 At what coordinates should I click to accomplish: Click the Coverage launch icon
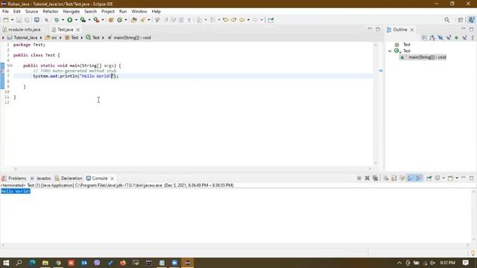(83, 20)
